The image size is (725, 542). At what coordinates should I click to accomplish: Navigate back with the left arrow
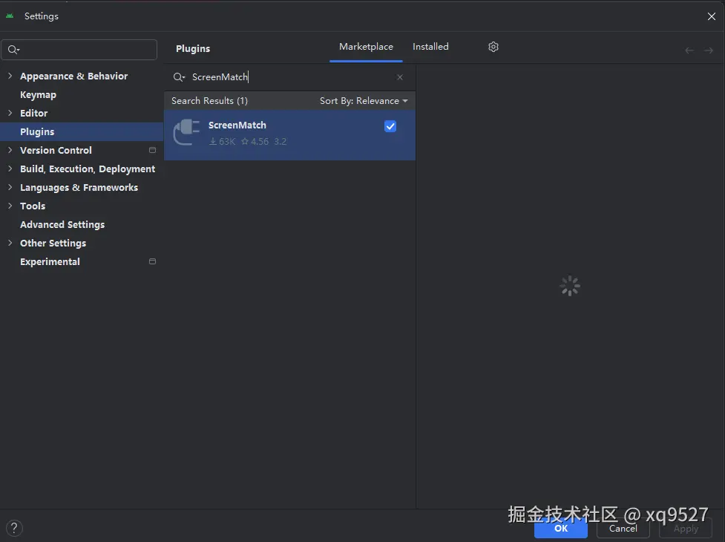(689, 50)
